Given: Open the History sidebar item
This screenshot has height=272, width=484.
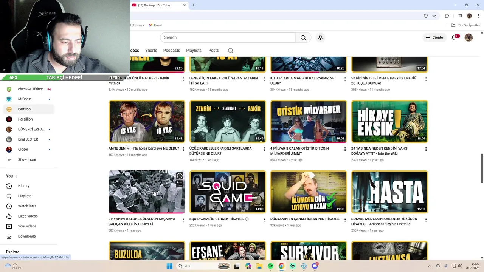Looking at the screenshot, I should click(x=28, y=186).
